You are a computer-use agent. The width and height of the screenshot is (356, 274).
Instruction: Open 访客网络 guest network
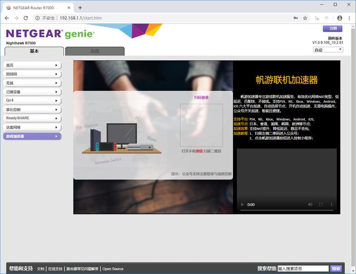[x=32, y=128]
